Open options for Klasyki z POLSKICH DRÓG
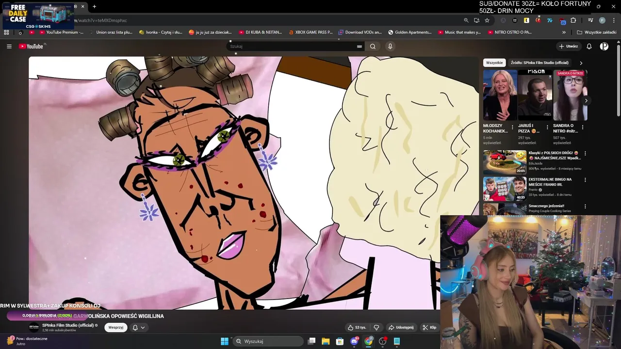Image resolution: width=621 pixels, height=349 pixels. click(585, 153)
